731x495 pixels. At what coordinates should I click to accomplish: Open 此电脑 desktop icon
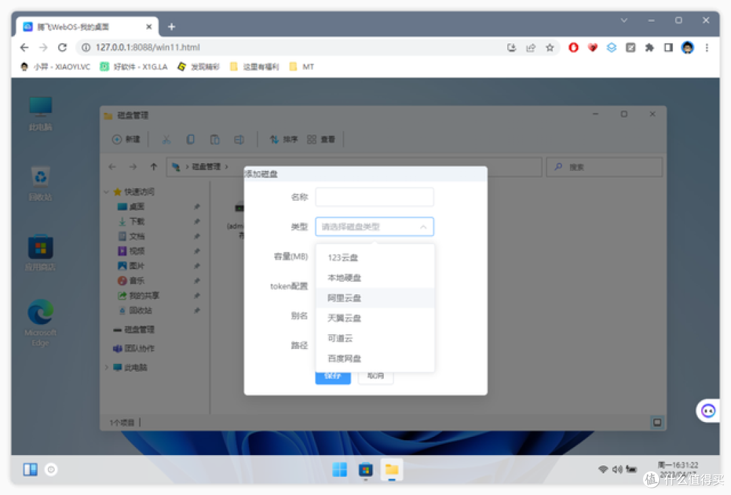pos(41,114)
